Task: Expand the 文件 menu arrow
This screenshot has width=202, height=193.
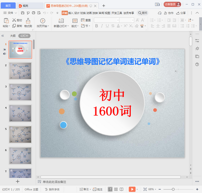Action: [16, 13]
